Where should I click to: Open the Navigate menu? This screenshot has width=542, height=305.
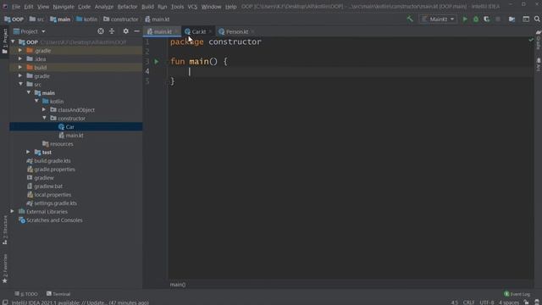pyautogui.click(x=64, y=7)
